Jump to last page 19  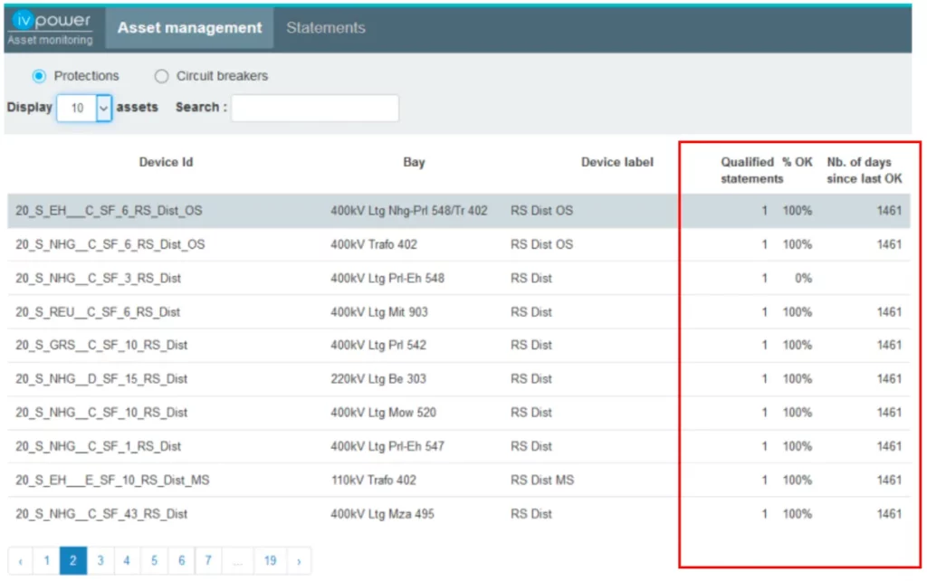(x=270, y=561)
